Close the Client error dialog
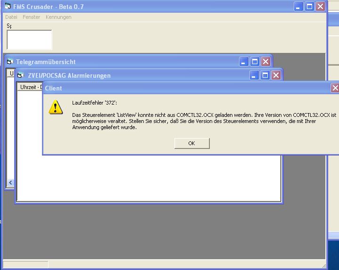Viewport: 339px width, 270px height. (335, 88)
